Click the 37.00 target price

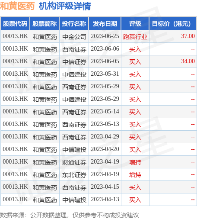pos(188,36)
